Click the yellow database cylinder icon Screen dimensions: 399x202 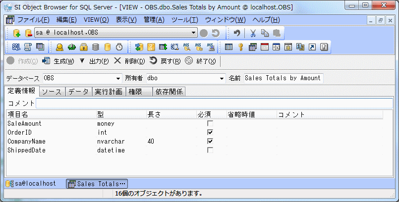tap(108, 47)
